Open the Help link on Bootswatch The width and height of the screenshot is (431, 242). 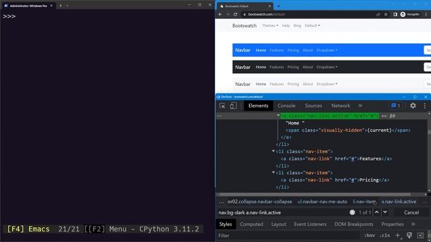(286, 26)
